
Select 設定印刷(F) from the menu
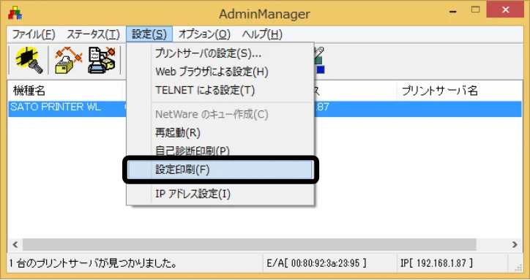[x=220, y=170]
